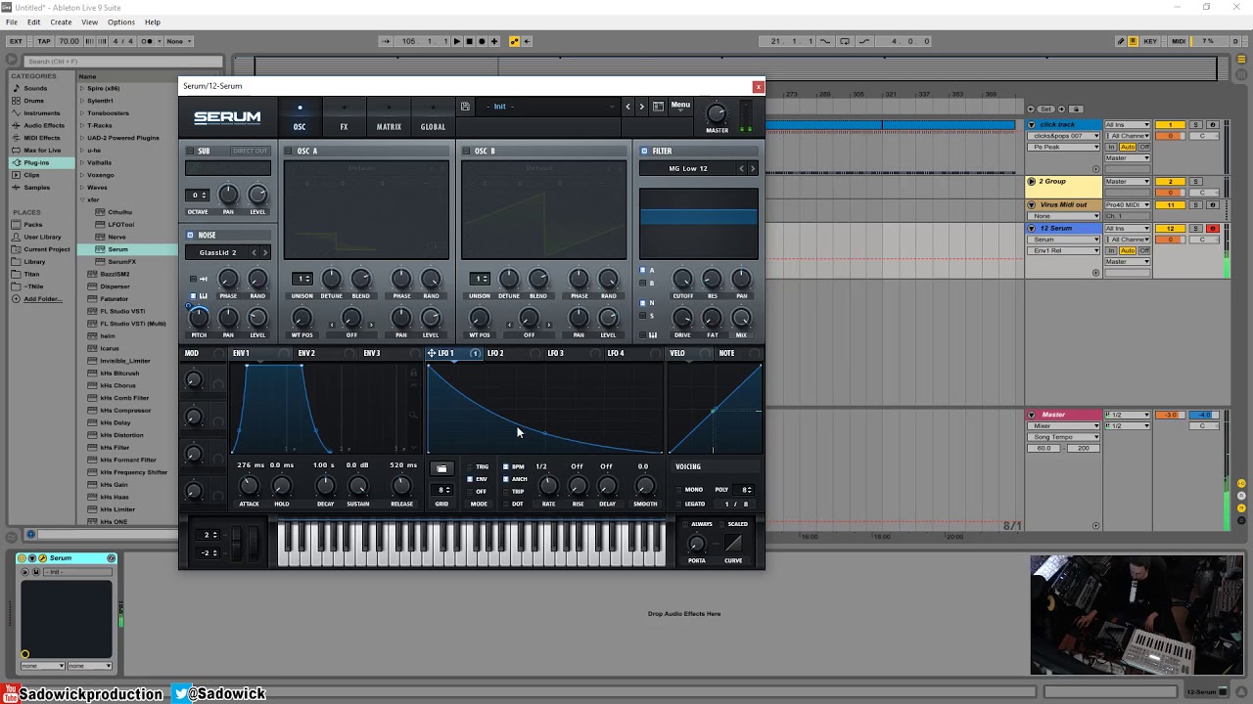
Task: Enable LFO TRIG mode checkbox
Action: coord(469,466)
